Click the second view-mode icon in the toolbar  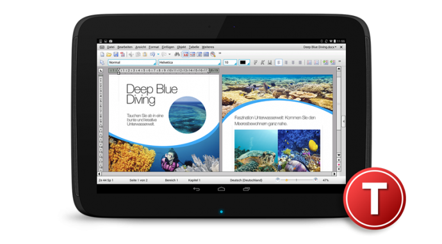coord(192,54)
